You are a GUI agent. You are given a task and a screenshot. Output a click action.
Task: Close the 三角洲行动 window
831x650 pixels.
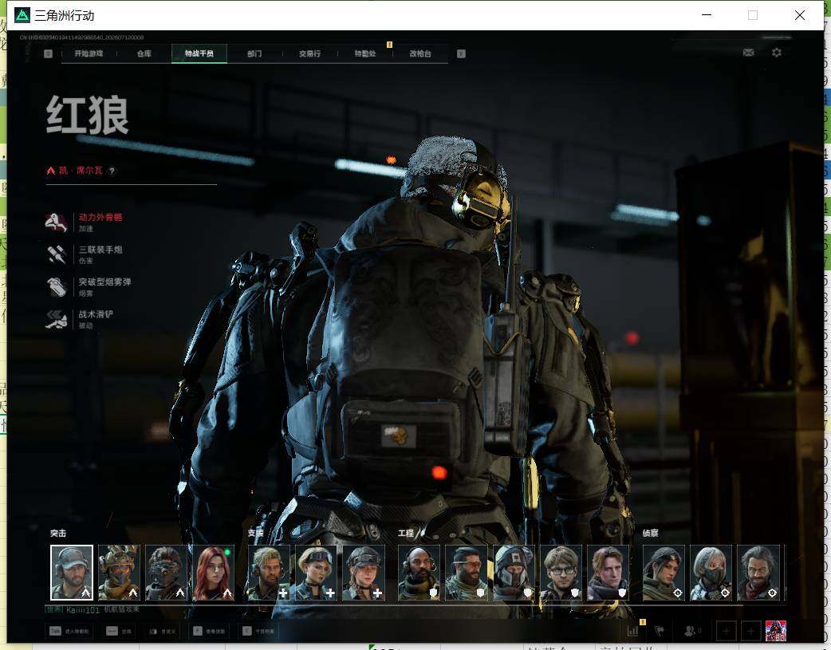click(x=800, y=15)
